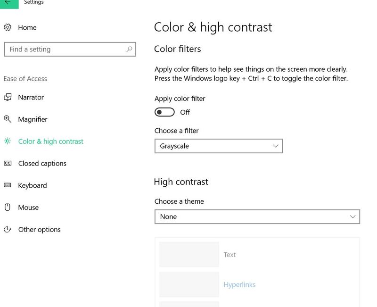Image resolution: width=377 pixels, height=307 pixels.
Task: Open the Grayscale filter dropdown
Action: (x=218, y=146)
